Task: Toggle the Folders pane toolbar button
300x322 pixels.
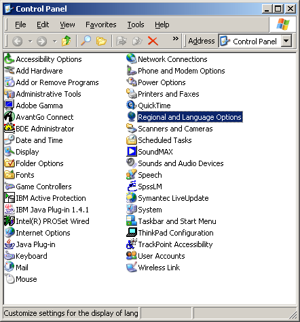Action: (101, 41)
